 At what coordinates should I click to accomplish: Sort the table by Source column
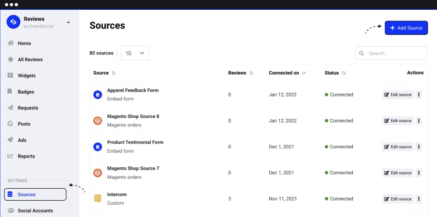(x=114, y=73)
